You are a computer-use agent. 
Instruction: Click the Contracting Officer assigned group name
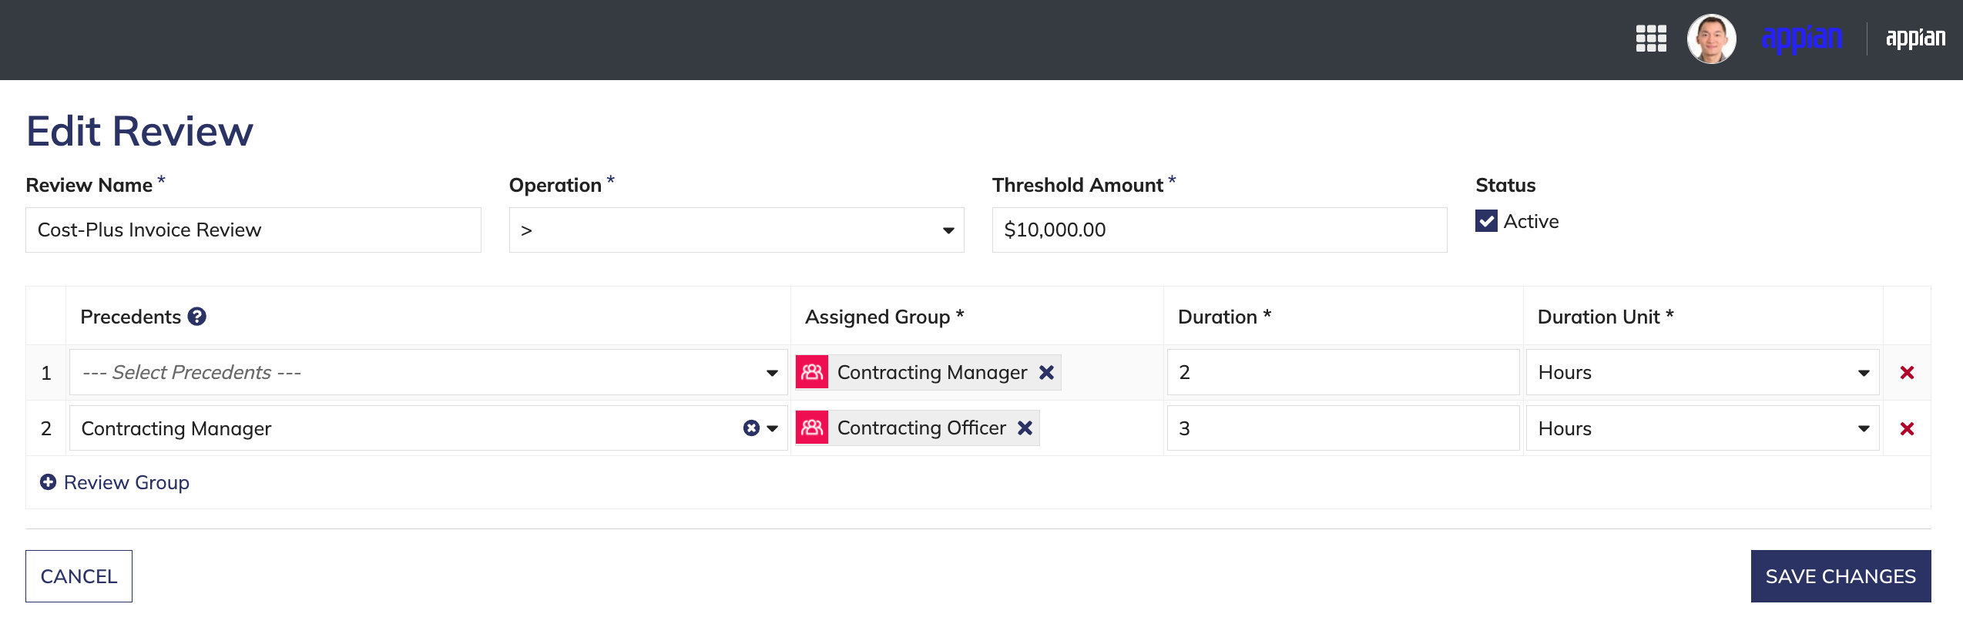[x=921, y=428]
